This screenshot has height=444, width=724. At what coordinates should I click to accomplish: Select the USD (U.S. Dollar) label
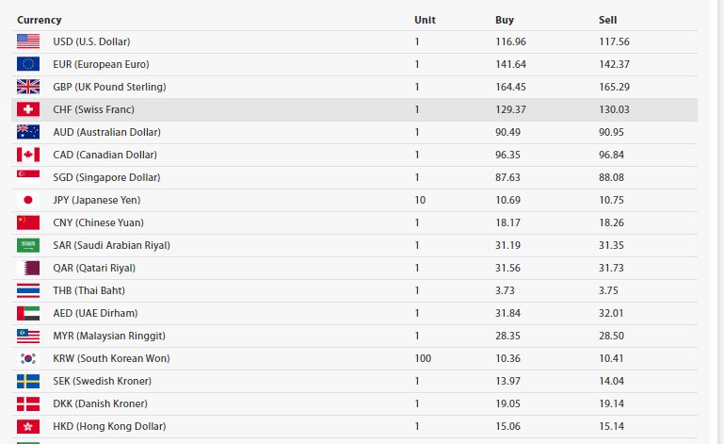coord(91,41)
